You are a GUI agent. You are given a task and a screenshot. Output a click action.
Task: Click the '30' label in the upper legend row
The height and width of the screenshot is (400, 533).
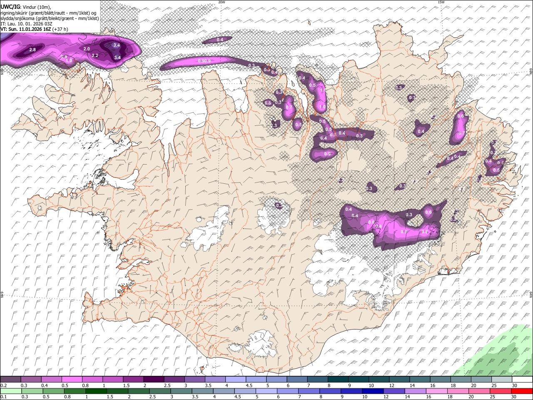[x=514, y=385]
